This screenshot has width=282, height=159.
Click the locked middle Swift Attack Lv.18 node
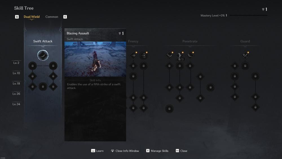coord(43,87)
